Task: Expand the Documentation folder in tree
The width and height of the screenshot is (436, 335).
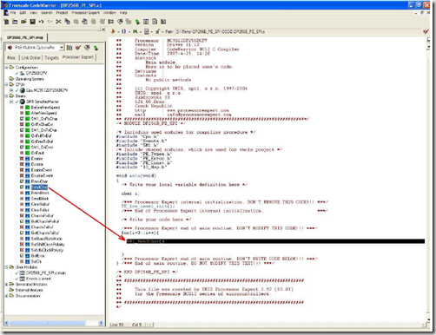Action: (6, 296)
